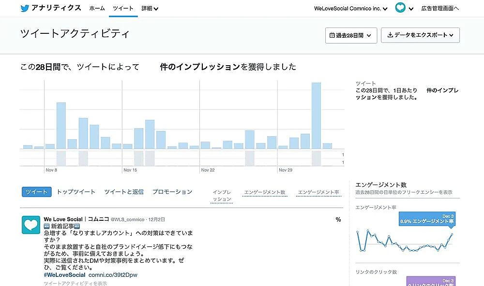Click the tall impressions bar right of Nov 8
Viewport: 484px width, 286px height.
[x=61, y=126]
